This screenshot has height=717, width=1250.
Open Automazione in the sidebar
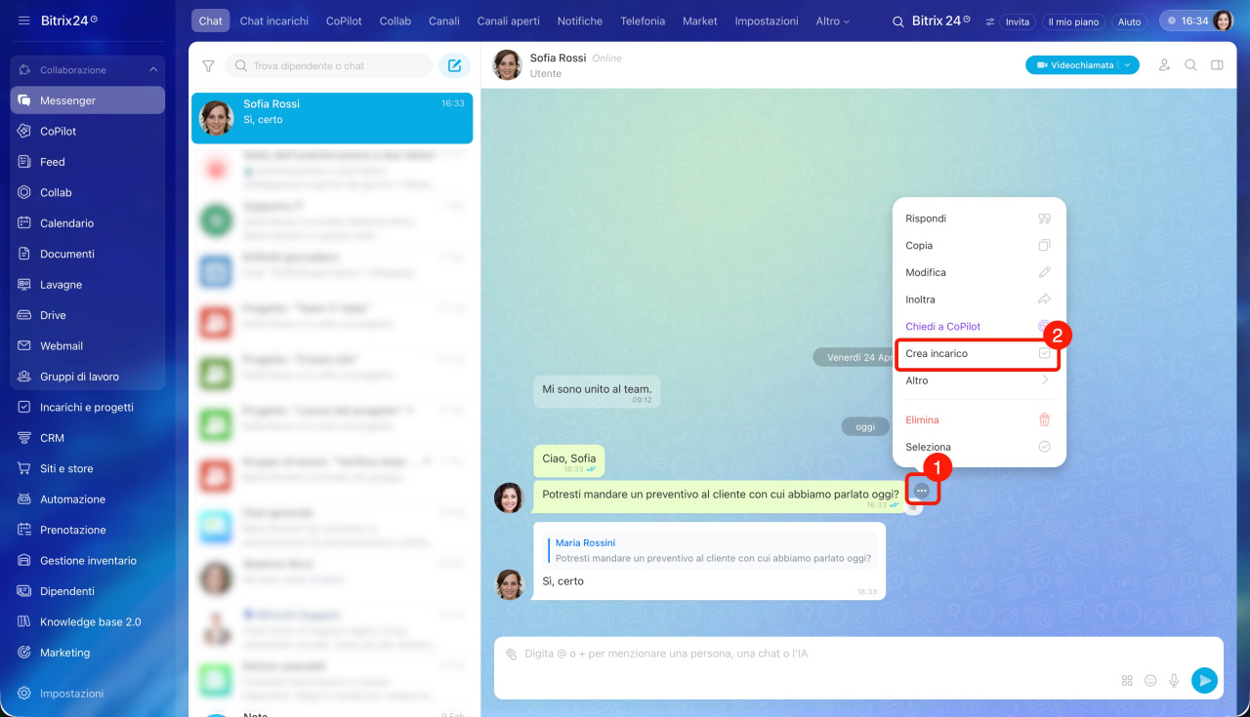88,499
